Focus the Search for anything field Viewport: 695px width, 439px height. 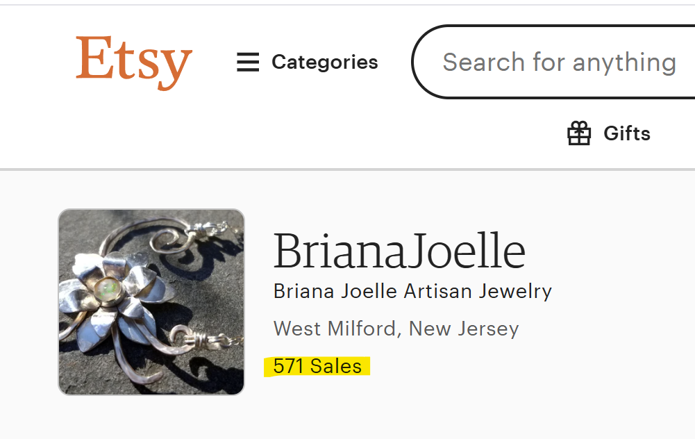point(559,63)
